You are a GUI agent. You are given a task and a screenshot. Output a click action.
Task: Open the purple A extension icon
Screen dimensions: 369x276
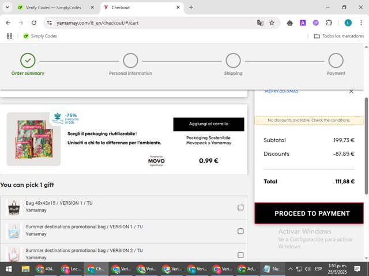[x=303, y=23]
